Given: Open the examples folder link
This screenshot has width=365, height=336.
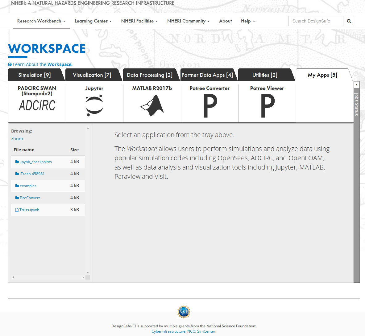Looking at the screenshot, I should (28, 186).
